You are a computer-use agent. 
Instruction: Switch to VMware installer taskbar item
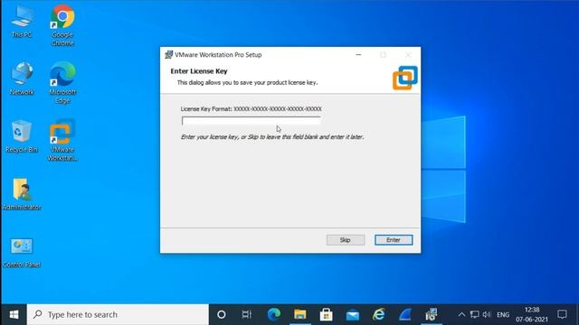click(x=431, y=315)
